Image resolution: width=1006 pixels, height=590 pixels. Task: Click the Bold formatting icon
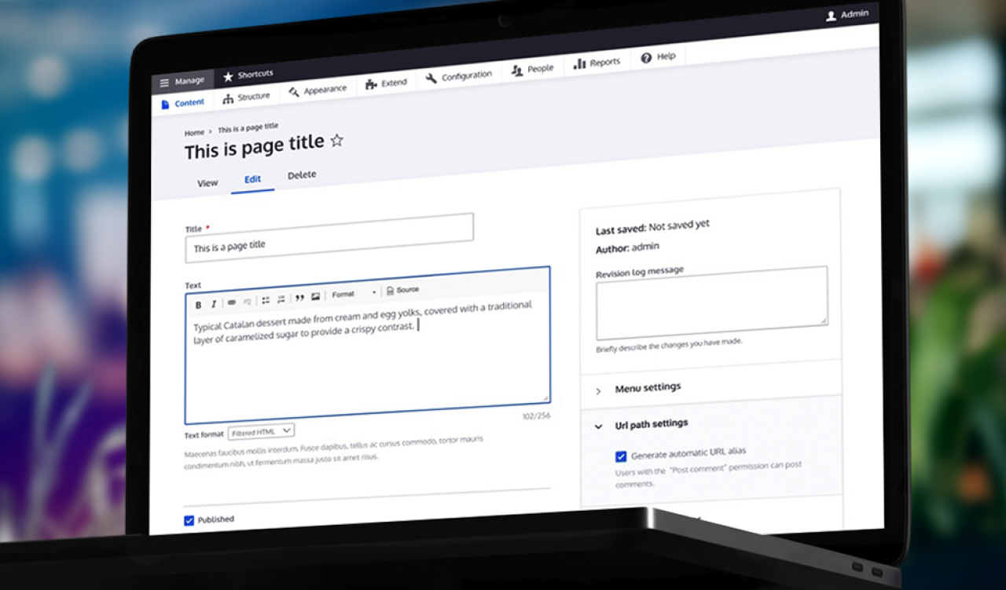(x=198, y=305)
